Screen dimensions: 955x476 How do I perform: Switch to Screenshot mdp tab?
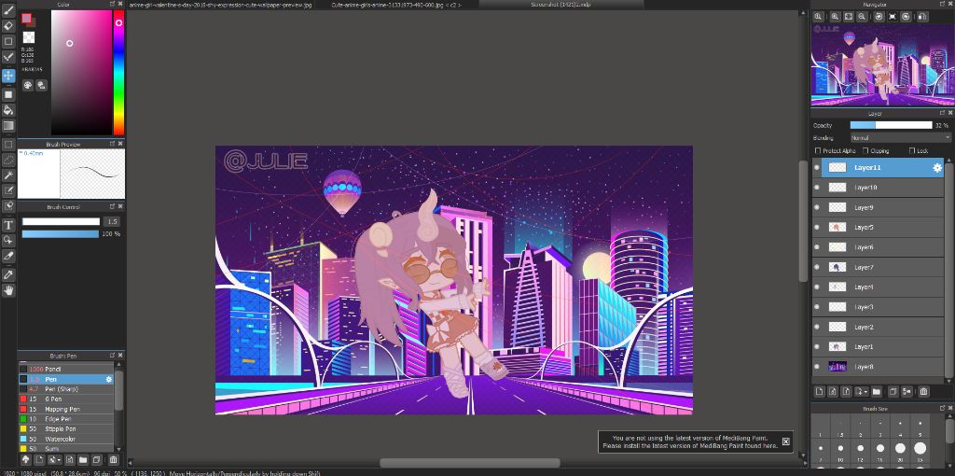point(561,5)
